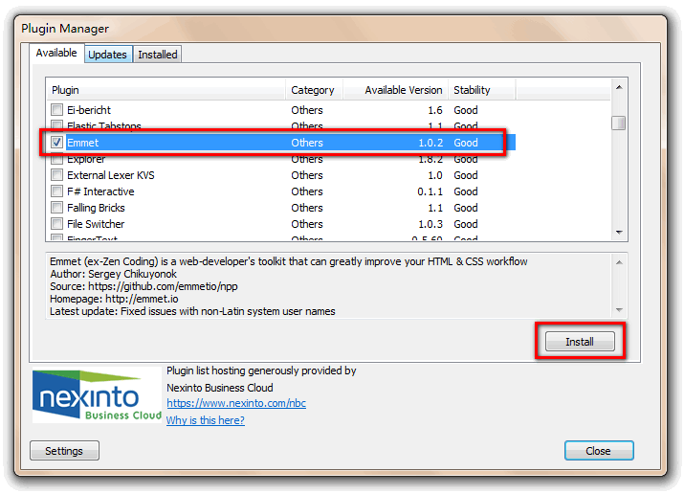Click the Latest update description line
Viewport: 684px width, 494px height.
[x=192, y=311]
